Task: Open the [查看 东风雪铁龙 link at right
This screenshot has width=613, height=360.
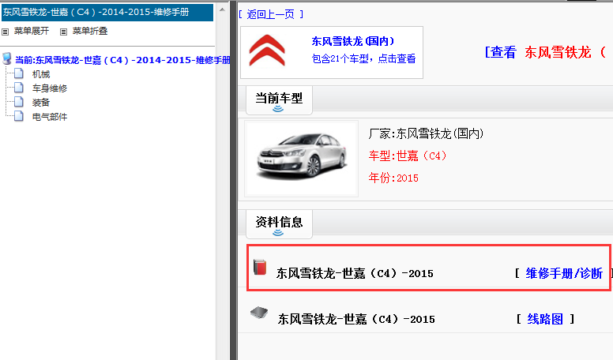Action: [x=545, y=52]
